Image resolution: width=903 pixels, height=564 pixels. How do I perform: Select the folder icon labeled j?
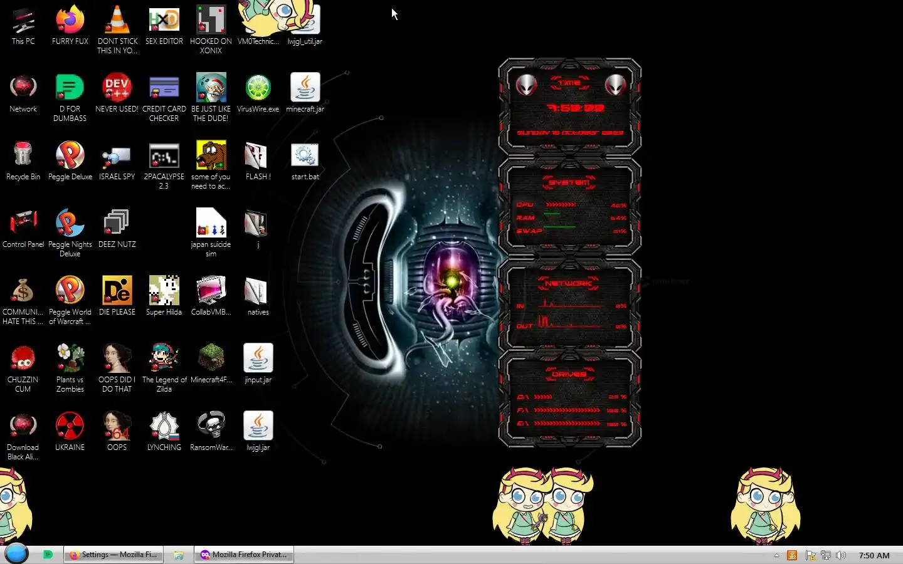258,228
